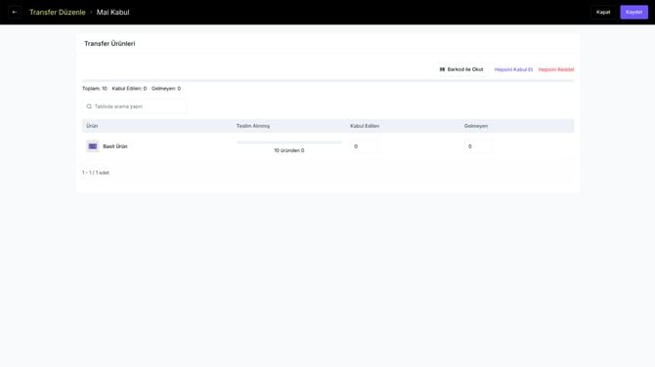Click the Barkod ile Okut button
Image resolution: width=655 pixels, height=367 pixels.
click(461, 69)
